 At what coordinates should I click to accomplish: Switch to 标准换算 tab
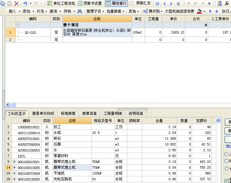[x=68, y=113]
